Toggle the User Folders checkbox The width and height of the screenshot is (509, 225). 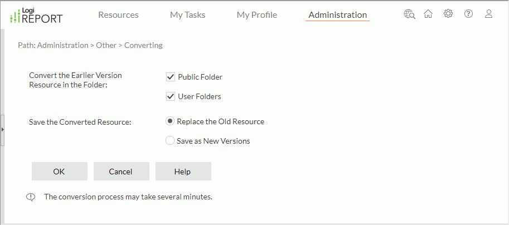click(x=171, y=96)
